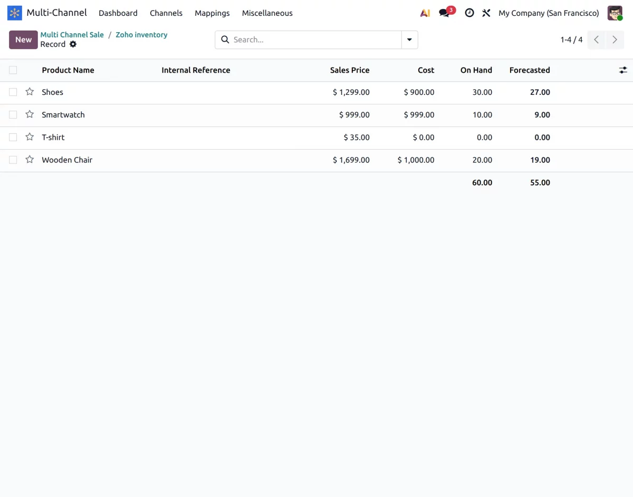Sort by Internal Reference column header
Screen dimensions: 633x497
click(196, 70)
